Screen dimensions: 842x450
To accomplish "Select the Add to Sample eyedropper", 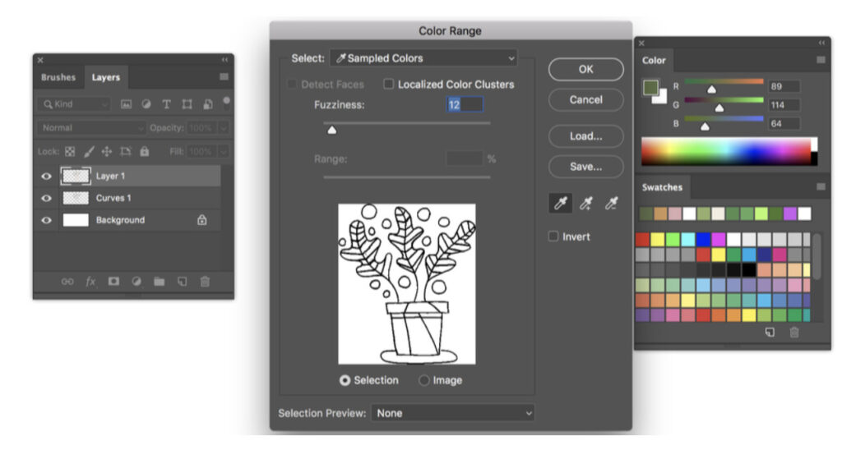I will tap(586, 204).
